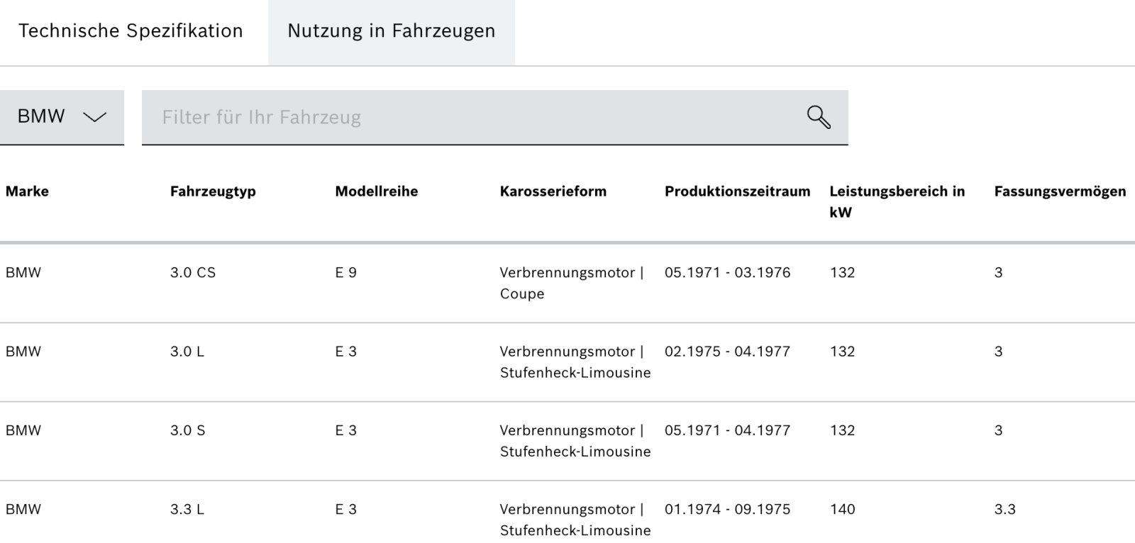Select the 3.3 L vehicle type cell
The height and width of the screenshot is (543, 1135).
(187, 509)
